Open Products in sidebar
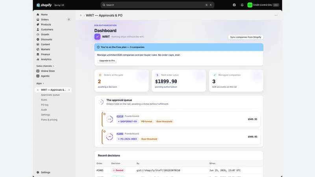 click(46, 24)
